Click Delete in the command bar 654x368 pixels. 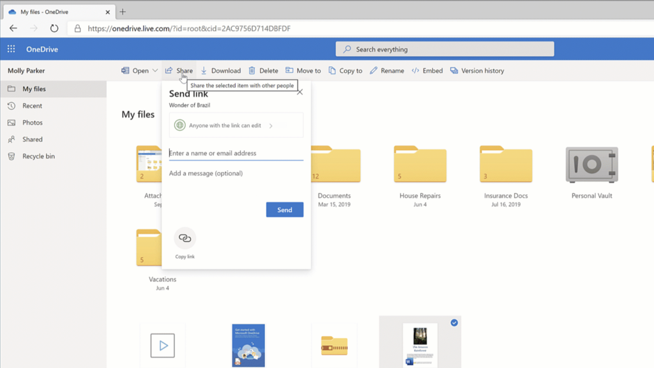click(263, 70)
